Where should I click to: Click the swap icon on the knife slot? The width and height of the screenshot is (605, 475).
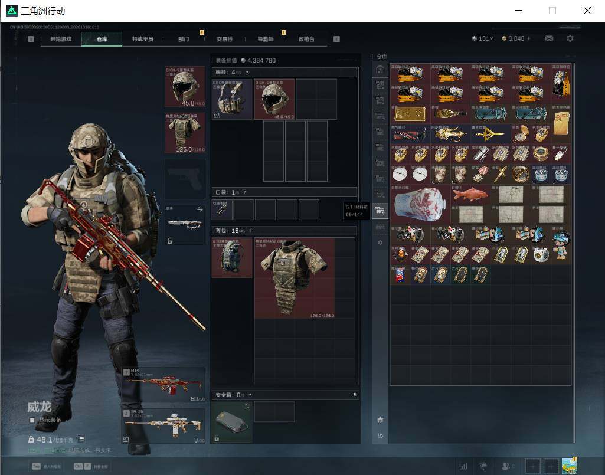point(200,209)
